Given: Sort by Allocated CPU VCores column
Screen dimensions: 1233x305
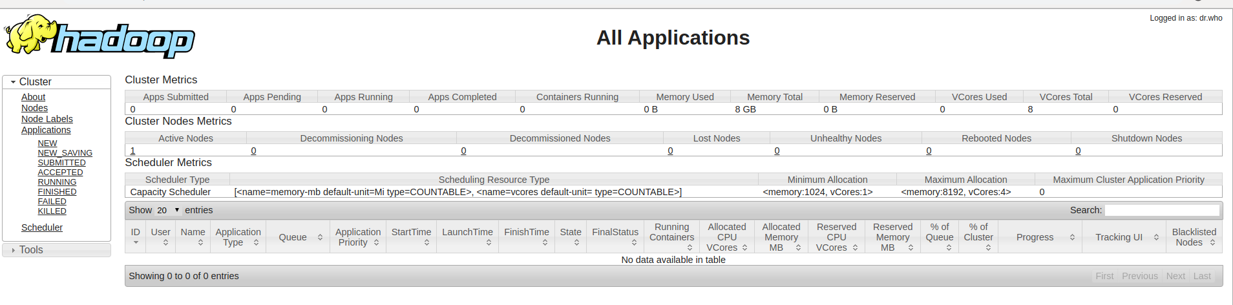Looking at the screenshot, I should [x=727, y=237].
